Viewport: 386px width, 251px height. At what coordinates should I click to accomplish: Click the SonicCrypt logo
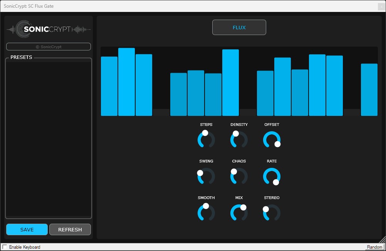(48, 29)
